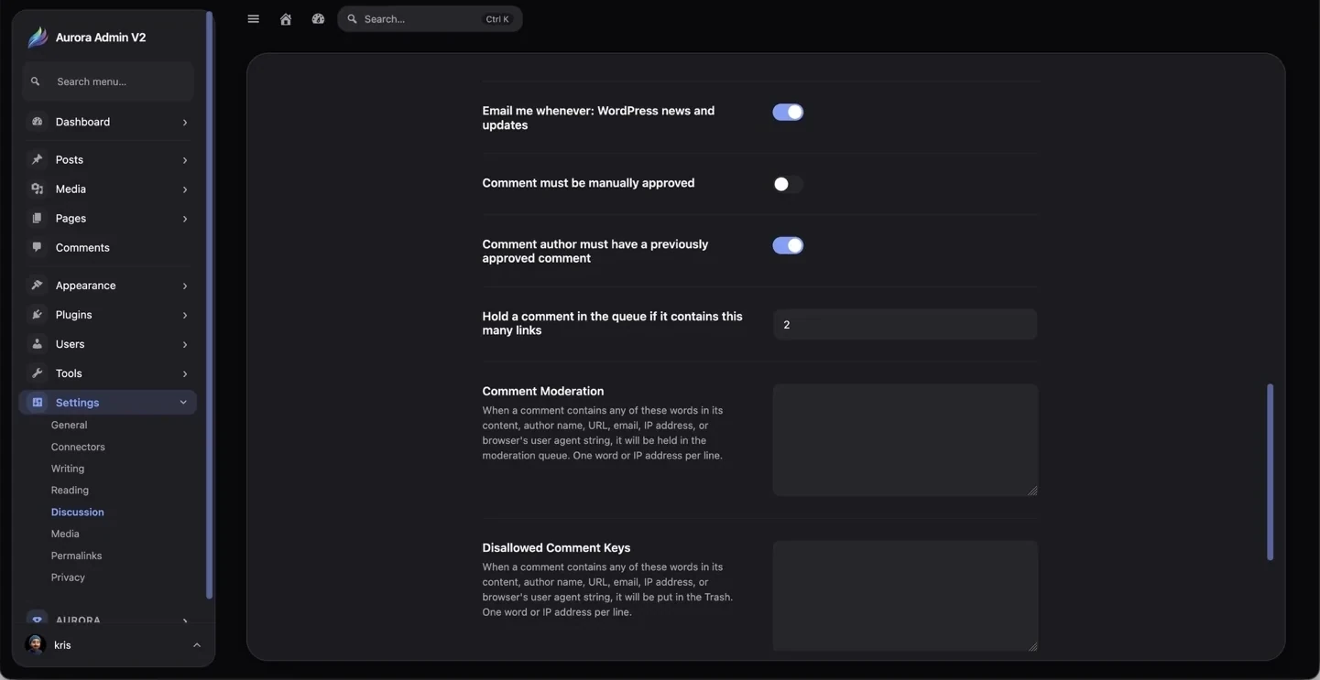Click the magnifier icon in the top search bar
This screenshot has height=680, width=1320.
[x=353, y=19]
